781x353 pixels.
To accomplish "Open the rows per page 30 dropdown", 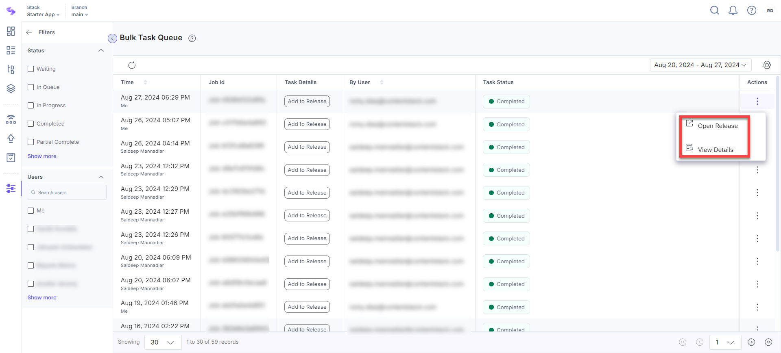I will point(163,342).
